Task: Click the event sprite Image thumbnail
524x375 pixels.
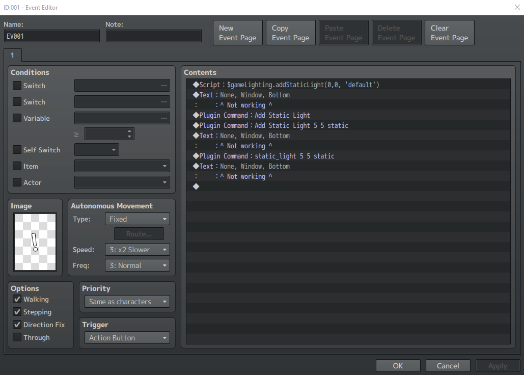Action: tap(35, 242)
